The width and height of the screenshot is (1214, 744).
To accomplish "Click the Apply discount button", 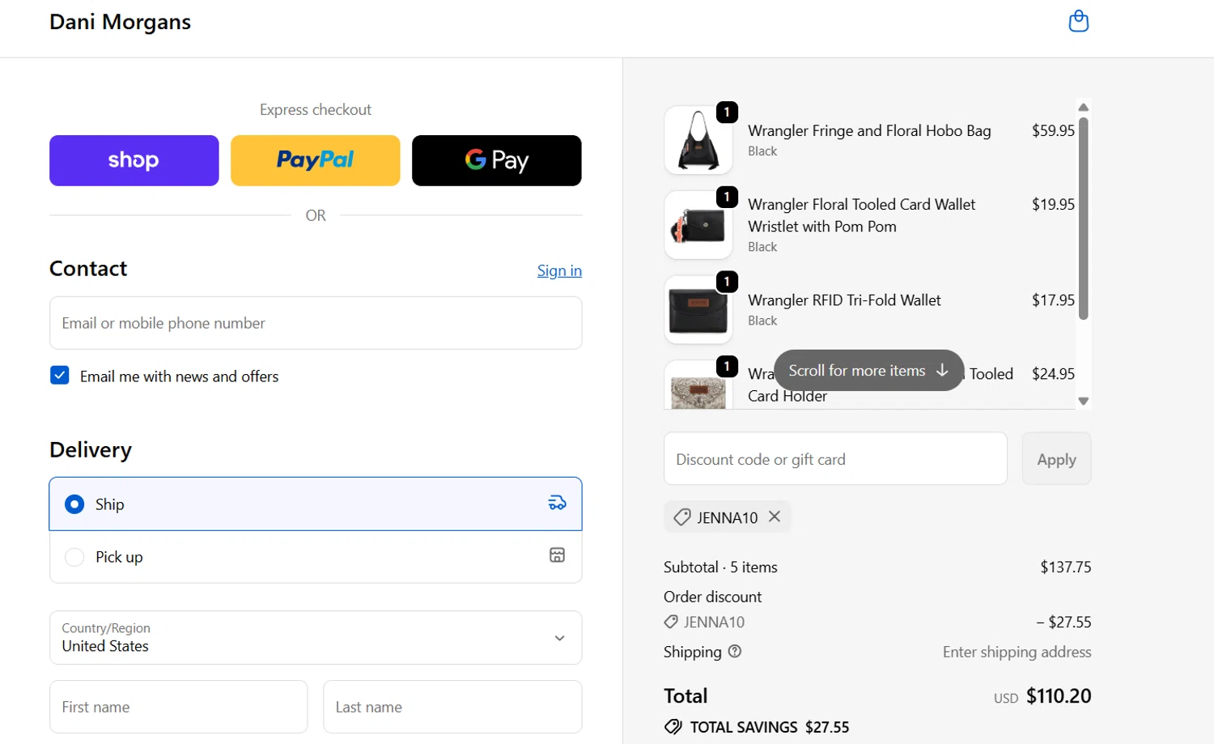I will tap(1056, 459).
